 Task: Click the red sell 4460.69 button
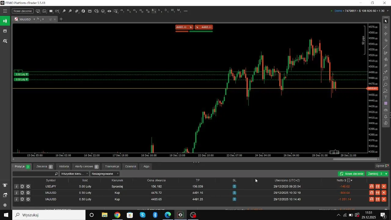tap(184, 27)
